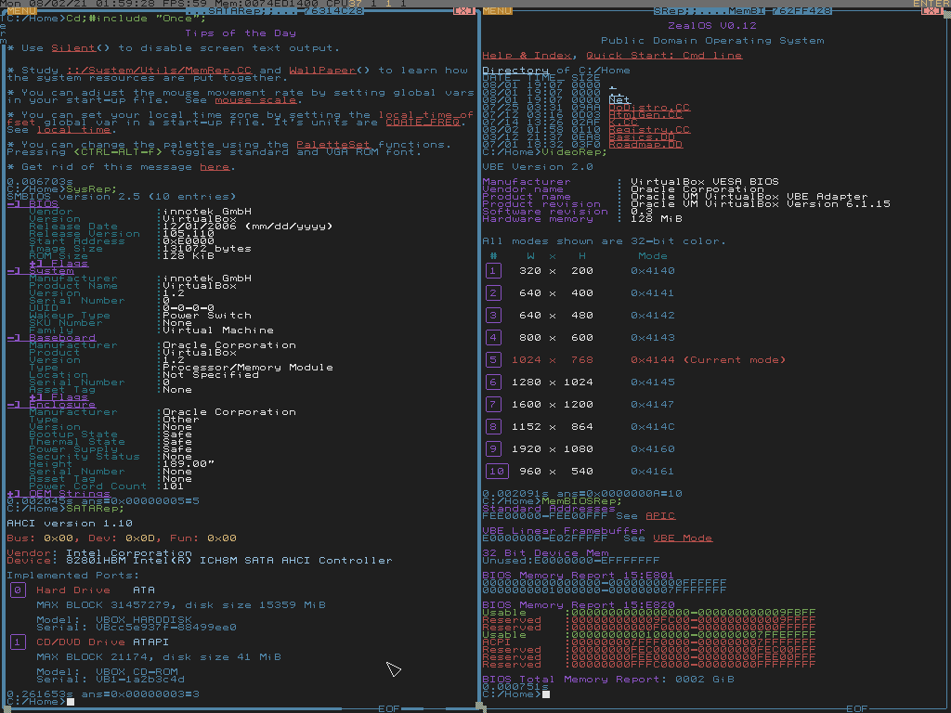Open the Net directory entry
Image resolution: width=951 pixels, height=713 pixels.
[x=619, y=100]
